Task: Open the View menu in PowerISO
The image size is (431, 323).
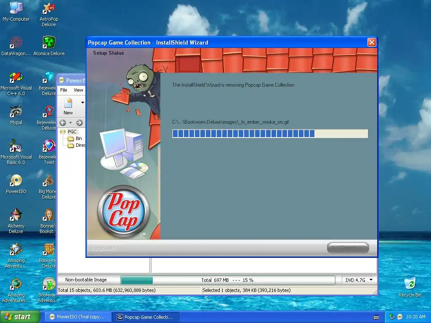Action: coord(78,90)
